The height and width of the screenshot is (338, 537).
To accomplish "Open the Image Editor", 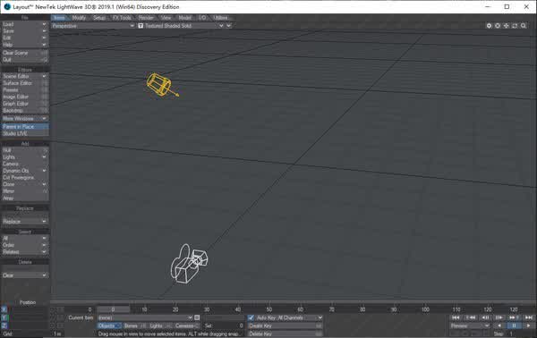I will pos(25,97).
